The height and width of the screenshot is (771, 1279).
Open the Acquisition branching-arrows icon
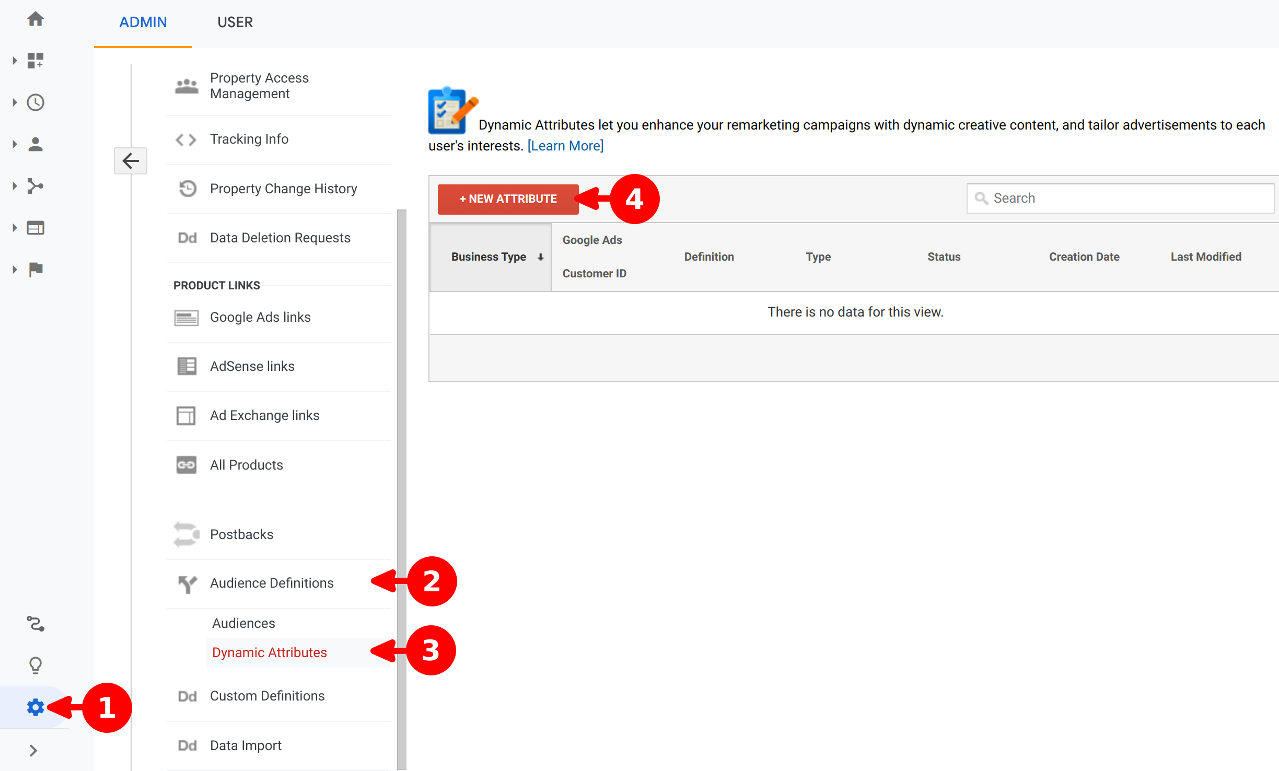(36, 186)
